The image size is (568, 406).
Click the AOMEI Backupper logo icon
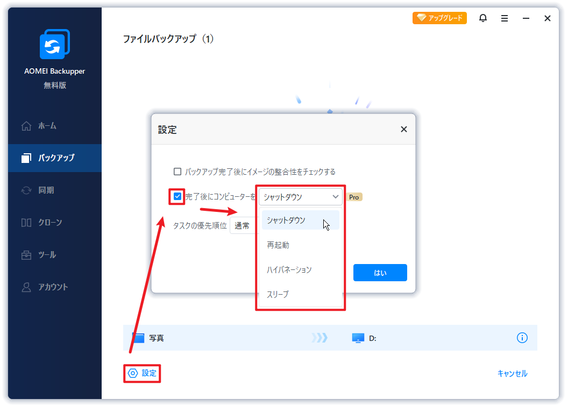point(55,44)
